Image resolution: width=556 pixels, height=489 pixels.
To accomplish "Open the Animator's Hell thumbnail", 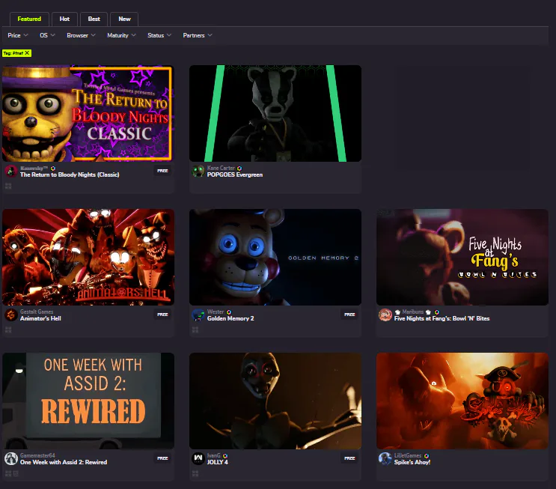I will 88,257.
